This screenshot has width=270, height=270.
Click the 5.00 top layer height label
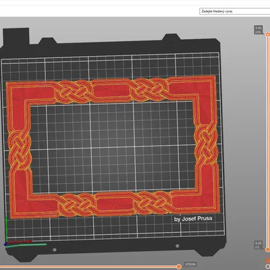tap(259, 30)
